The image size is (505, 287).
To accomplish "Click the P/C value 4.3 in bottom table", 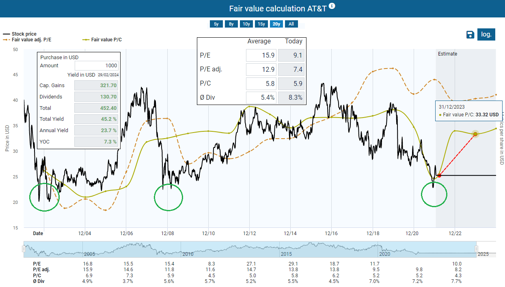I will pyautogui.click(x=458, y=275).
